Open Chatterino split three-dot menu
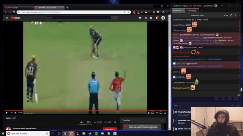Image resolution: width=243 pixels, height=136 pixels. pyautogui.click(x=235, y=15)
